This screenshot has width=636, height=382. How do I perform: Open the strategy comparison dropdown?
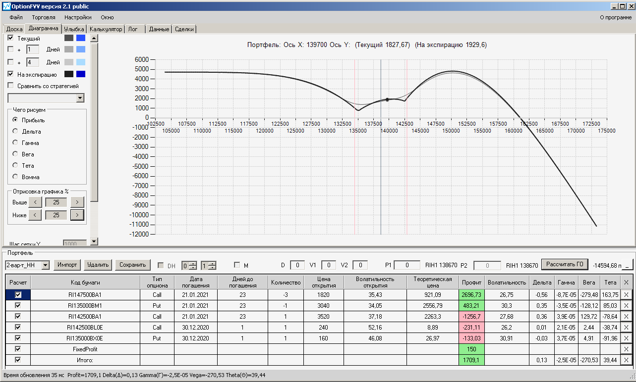click(80, 98)
